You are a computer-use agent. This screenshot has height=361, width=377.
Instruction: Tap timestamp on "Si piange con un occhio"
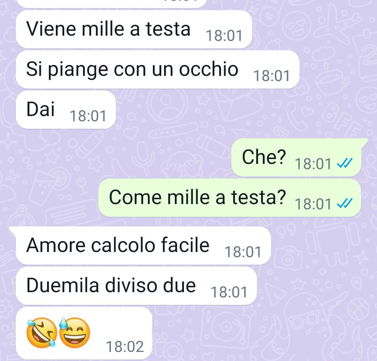point(272,76)
